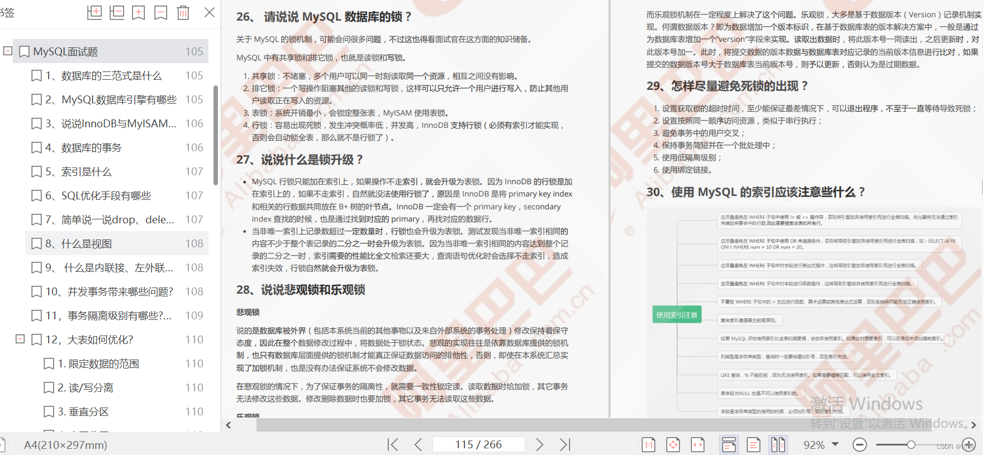
Task: Zoom in with the plus button
Action: 968,445
